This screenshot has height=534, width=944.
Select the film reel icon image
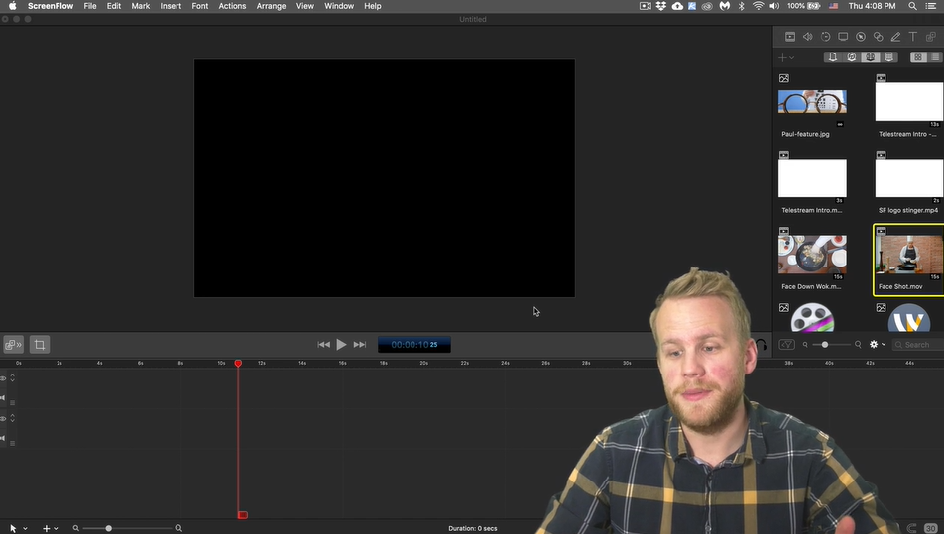(x=812, y=317)
